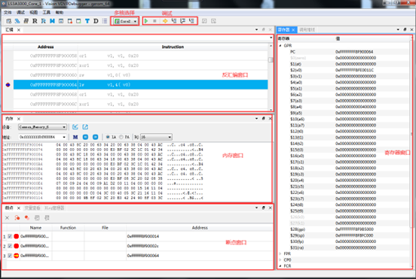Click the yellow arrow debug icon
This screenshot has height=279, width=416.
pos(165,21)
